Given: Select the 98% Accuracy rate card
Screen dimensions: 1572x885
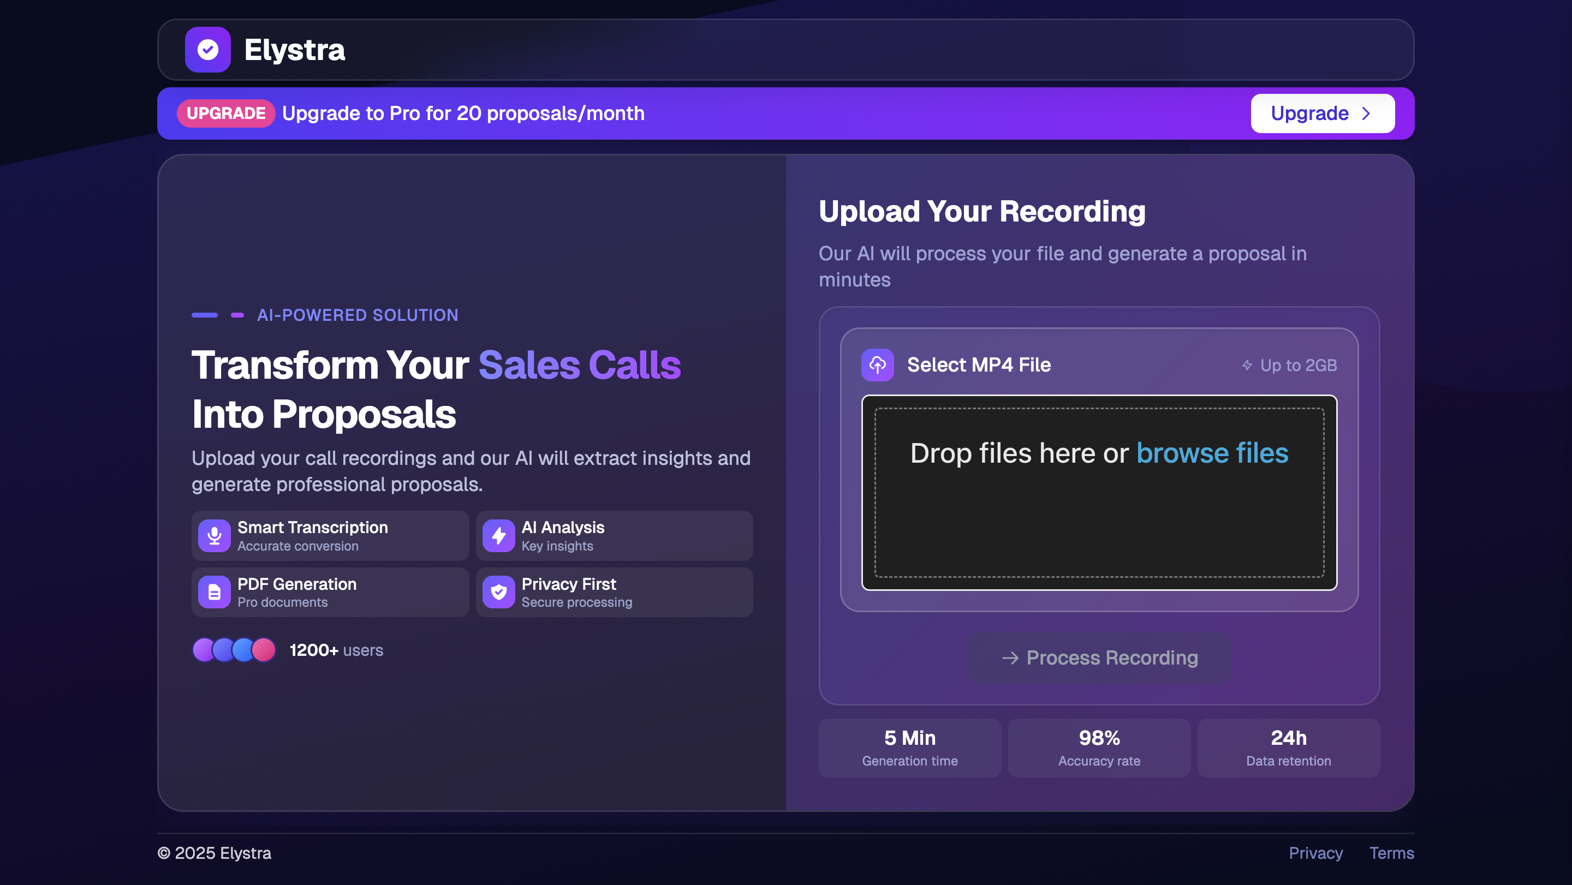Looking at the screenshot, I should pyautogui.click(x=1099, y=748).
